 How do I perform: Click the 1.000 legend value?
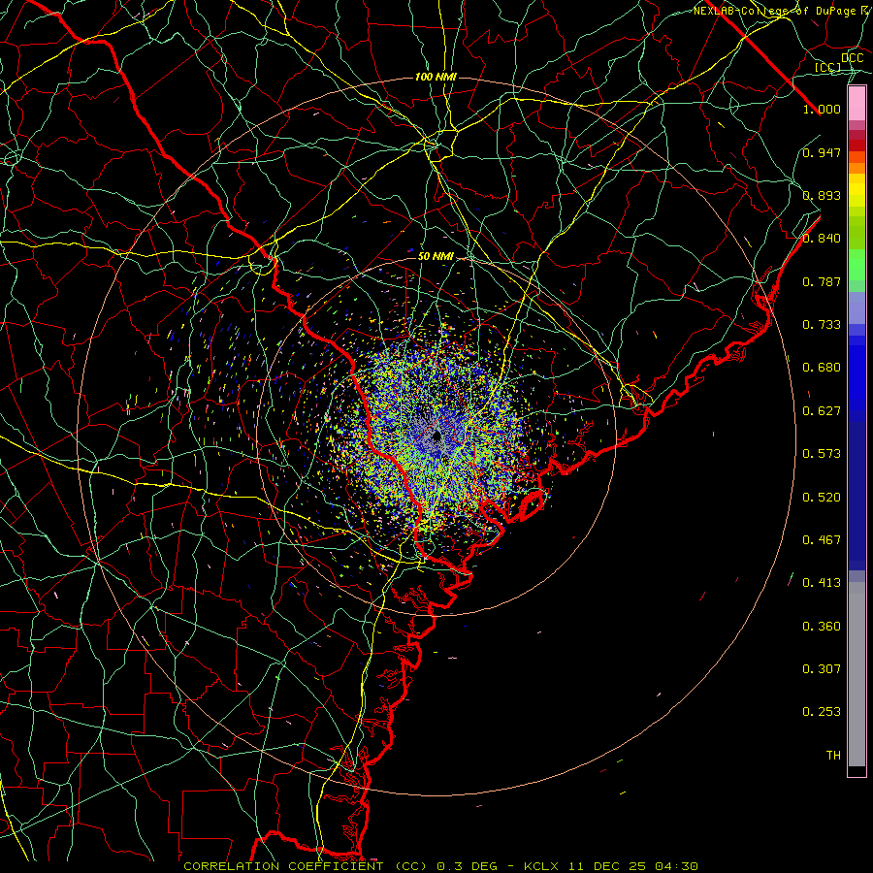pos(822,109)
